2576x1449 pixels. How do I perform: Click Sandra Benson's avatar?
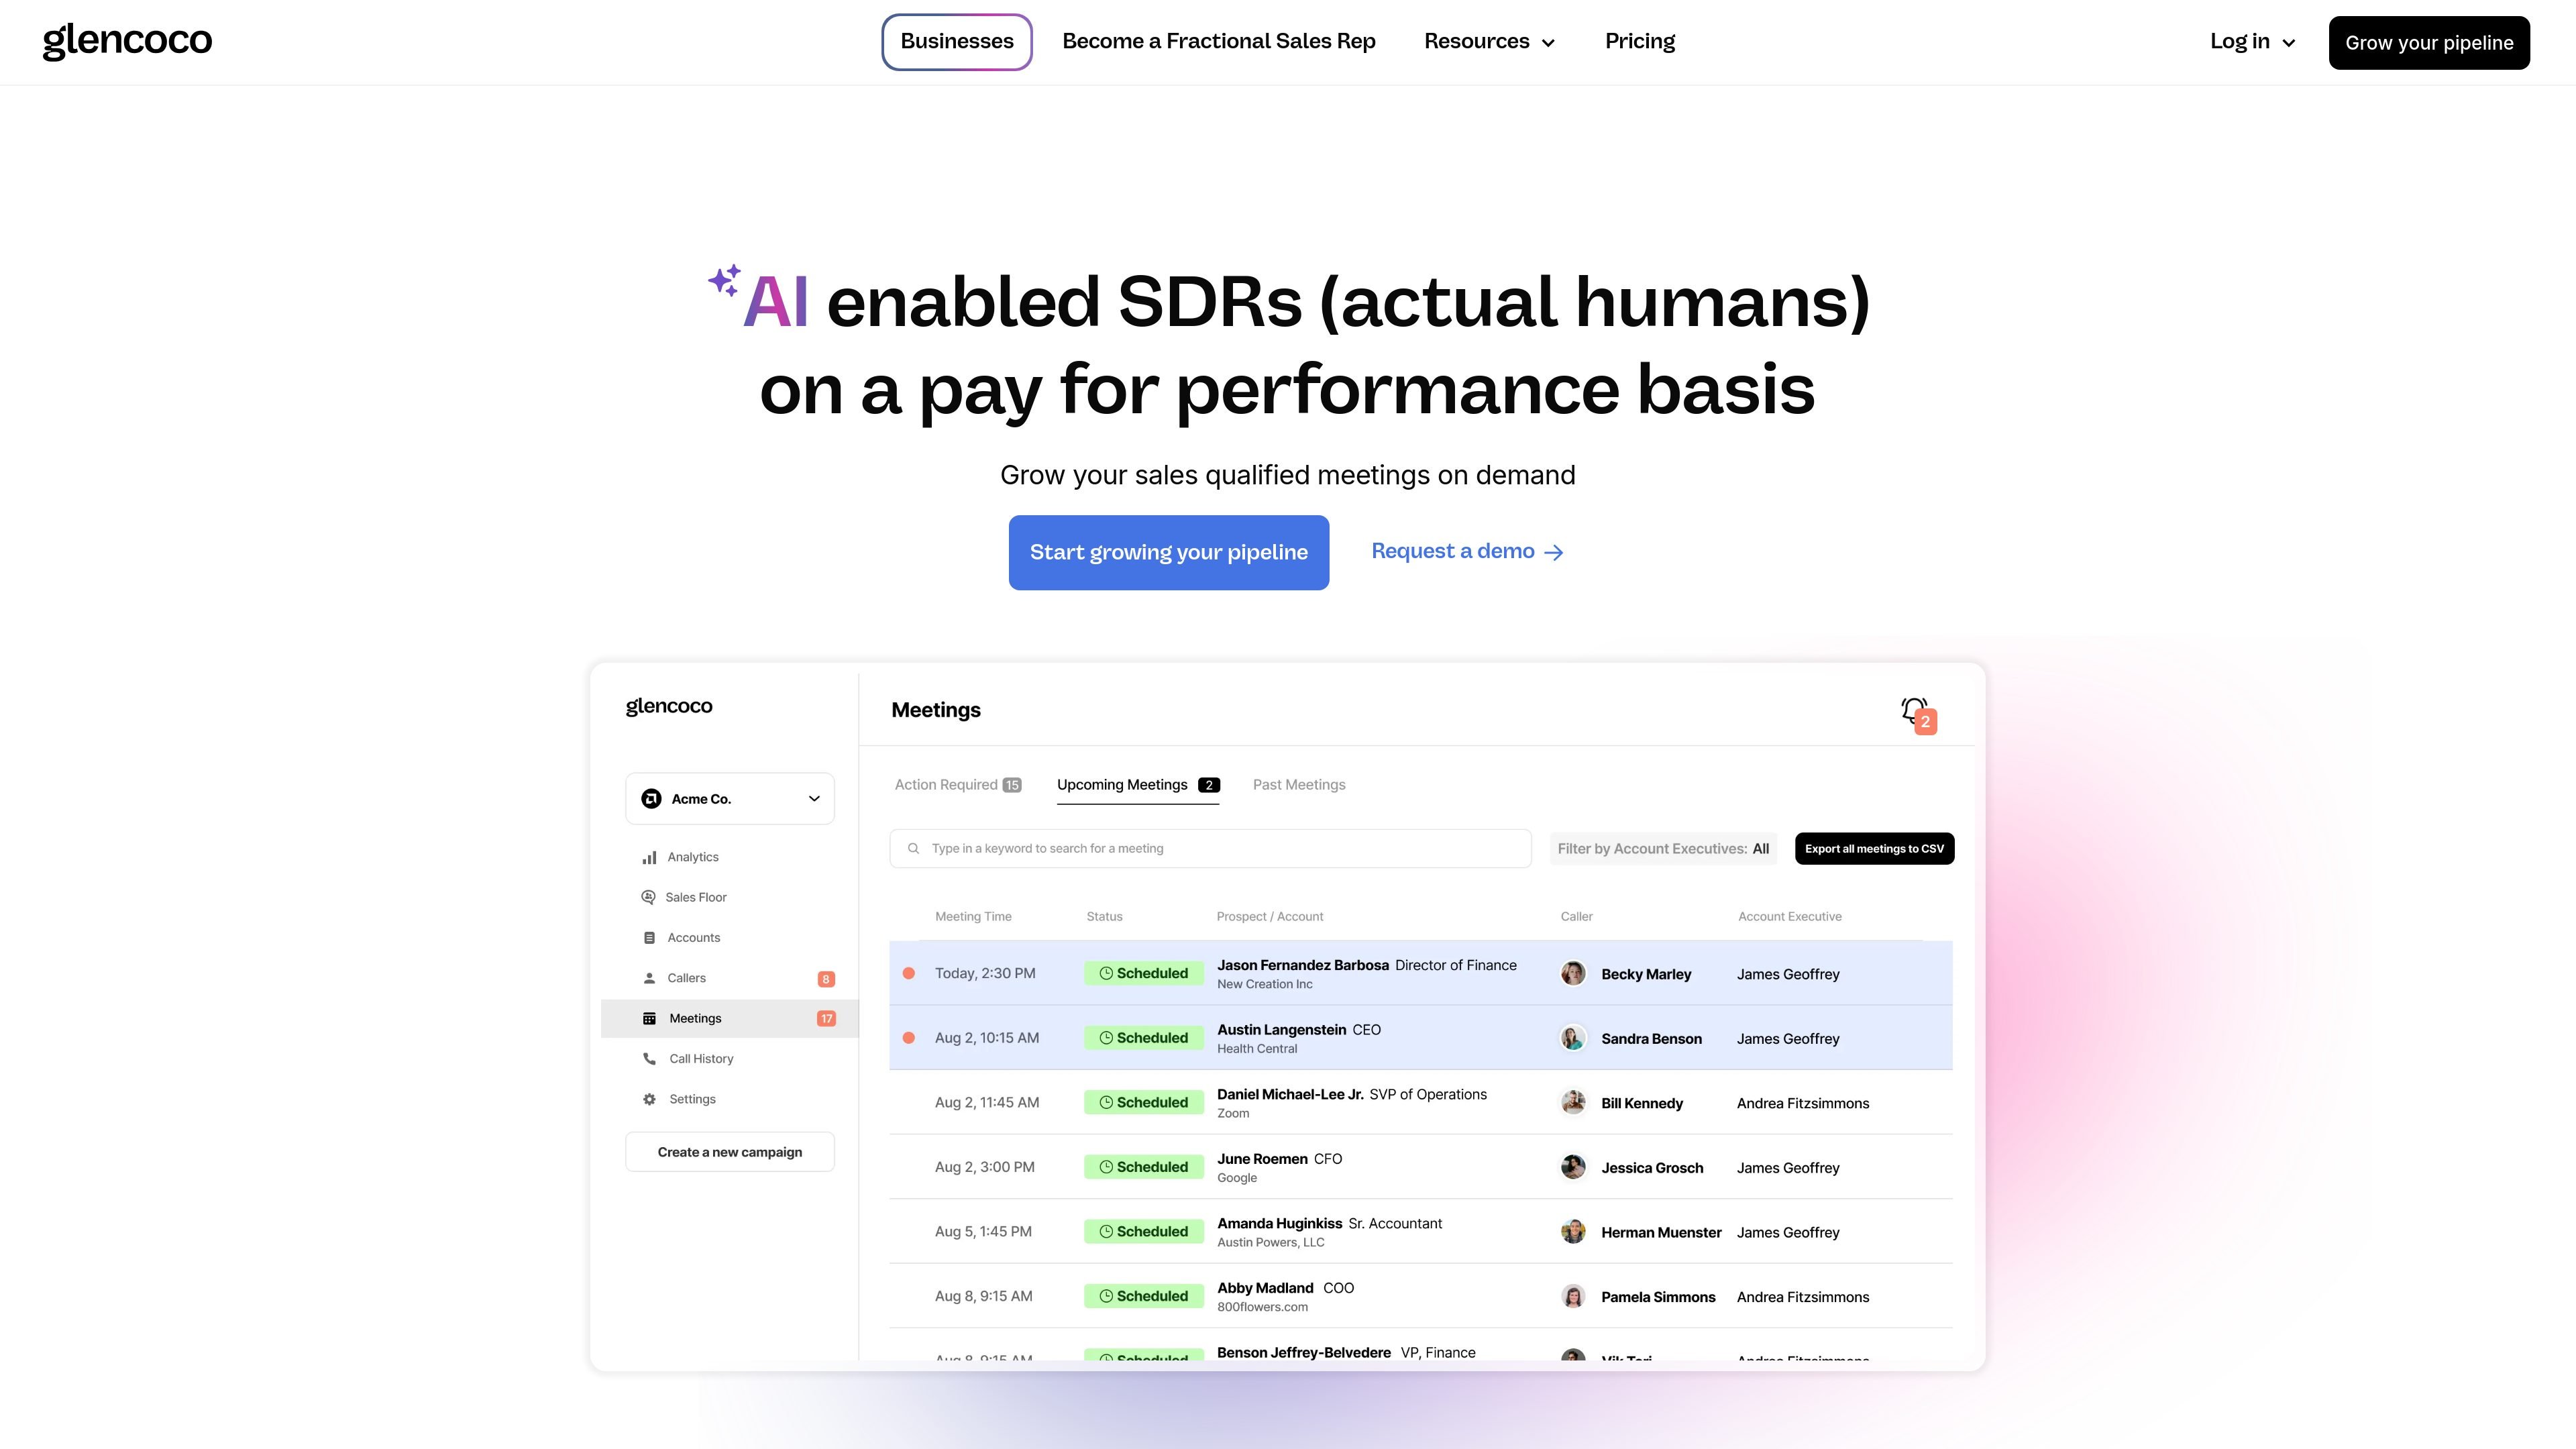[x=1573, y=1038]
